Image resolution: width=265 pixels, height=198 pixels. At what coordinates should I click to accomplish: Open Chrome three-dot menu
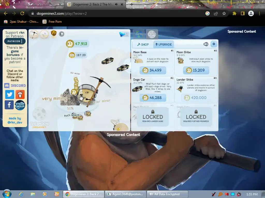click(259, 13)
